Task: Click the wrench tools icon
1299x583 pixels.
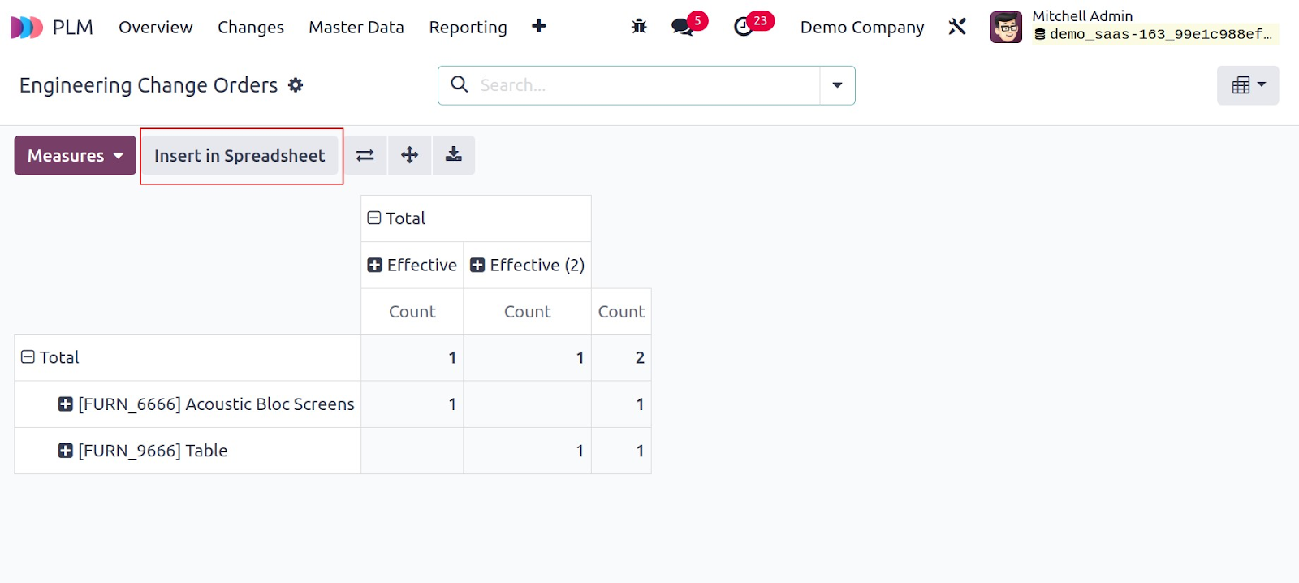Action: 957,27
